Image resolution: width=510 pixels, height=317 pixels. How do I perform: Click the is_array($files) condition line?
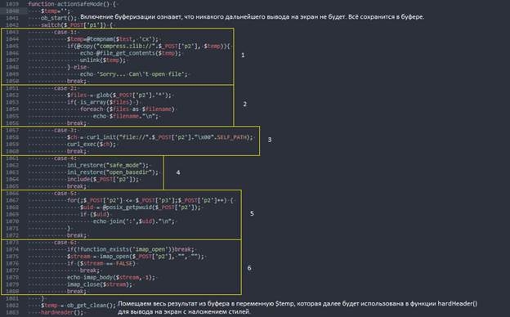point(103,102)
